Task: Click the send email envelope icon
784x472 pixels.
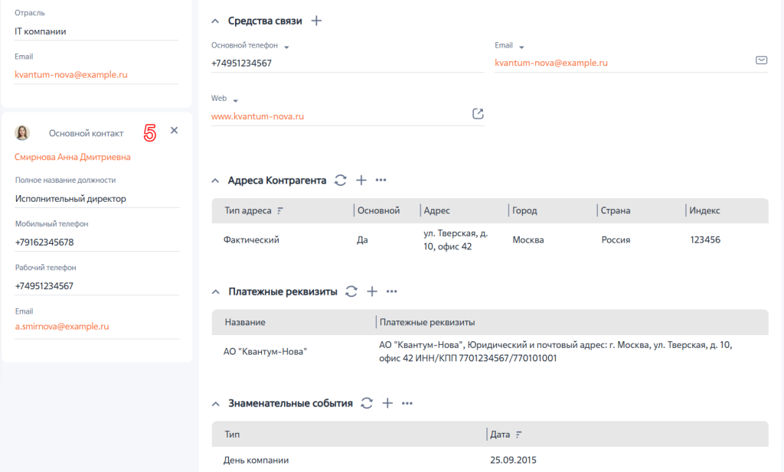Action: 761,60
